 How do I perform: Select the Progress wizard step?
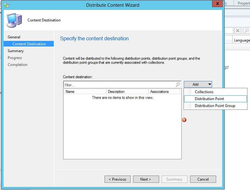(15, 58)
